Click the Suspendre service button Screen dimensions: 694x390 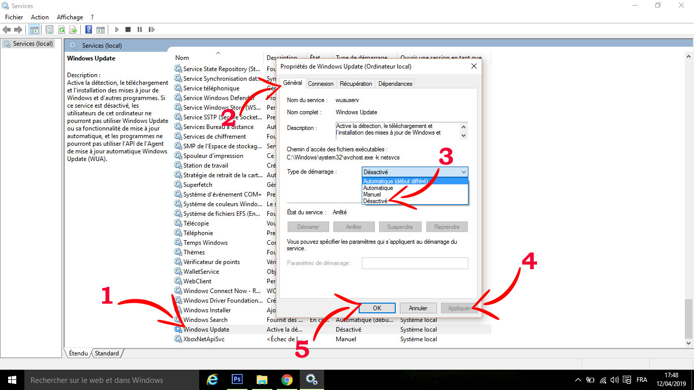point(400,227)
